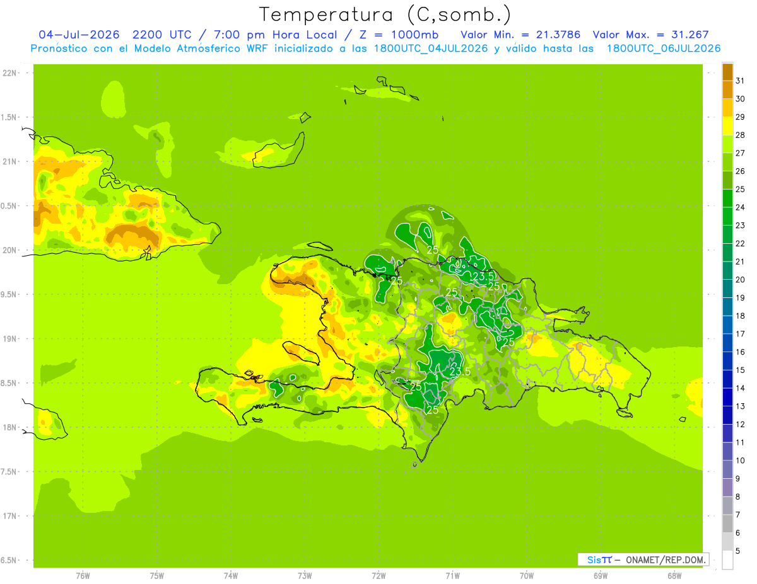Click the '72W' longitude axis label
Image resolution: width=757 pixels, height=584 pixels.
click(379, 576)
